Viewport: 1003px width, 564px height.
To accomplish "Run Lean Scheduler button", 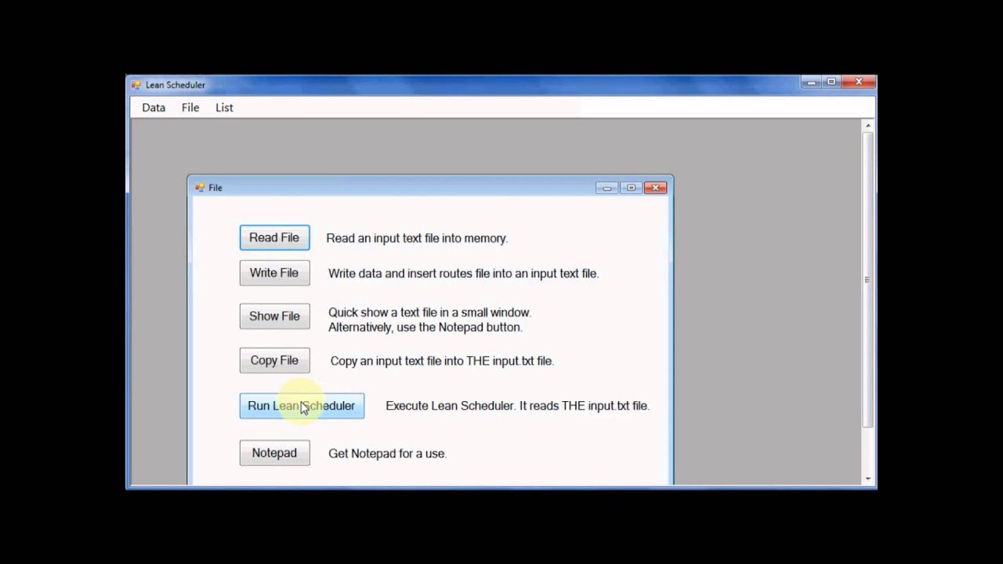I will [302, 406].
